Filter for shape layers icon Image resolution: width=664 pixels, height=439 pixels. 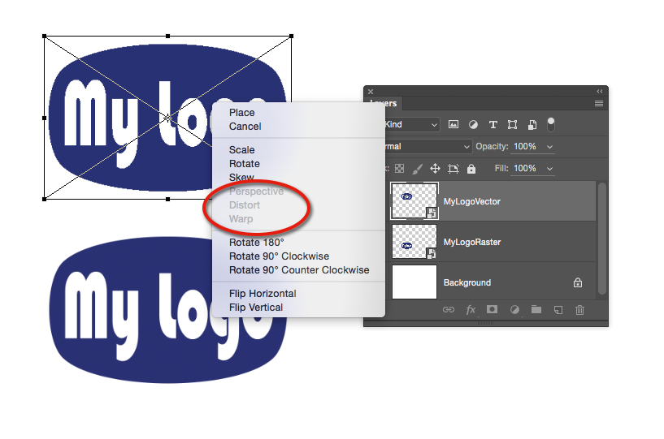(x=512, y=124)
